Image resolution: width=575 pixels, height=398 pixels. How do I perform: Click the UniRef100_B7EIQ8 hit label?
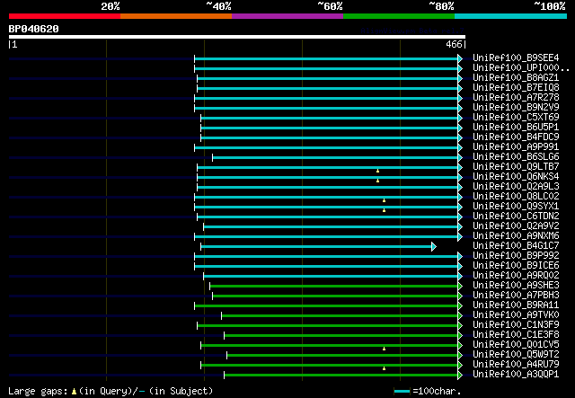516,88
